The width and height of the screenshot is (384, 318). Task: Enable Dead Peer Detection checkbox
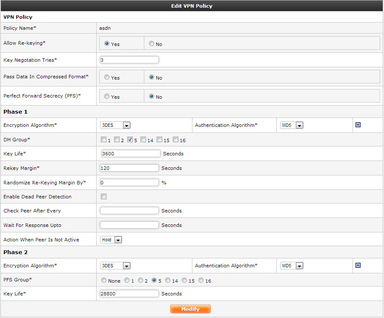103,197
